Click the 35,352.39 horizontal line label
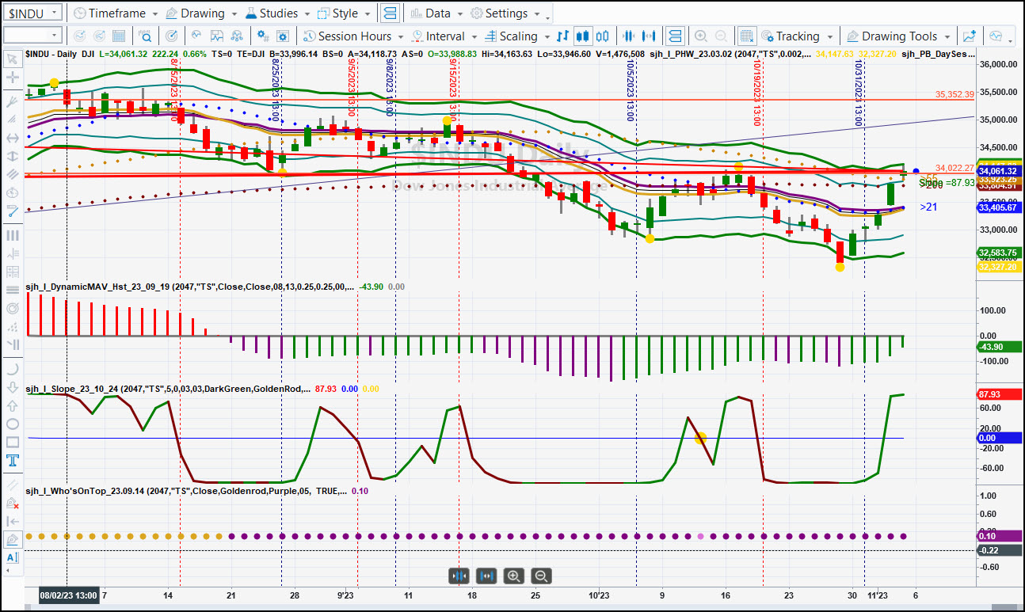Image resolution: width=1025 pixels, height=612 pixels. [x=955, y=94]
